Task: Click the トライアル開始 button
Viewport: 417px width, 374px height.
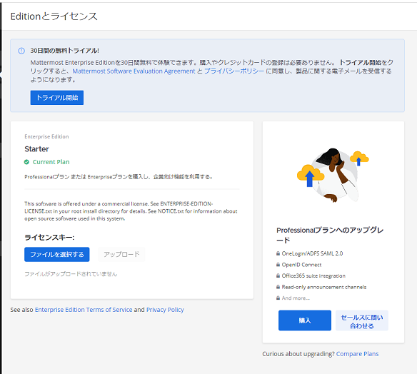Action: (57, 98)
